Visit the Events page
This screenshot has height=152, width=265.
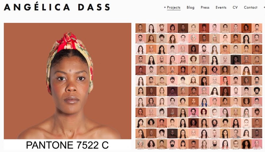[x=221, y=7]
